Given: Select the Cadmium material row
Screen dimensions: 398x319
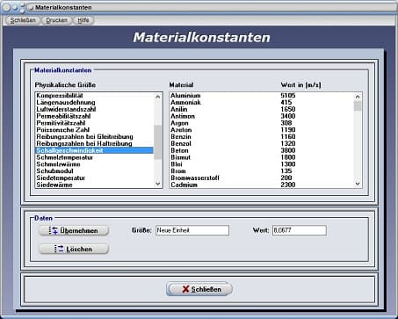Looking at the screenshot, I should 262,185.
